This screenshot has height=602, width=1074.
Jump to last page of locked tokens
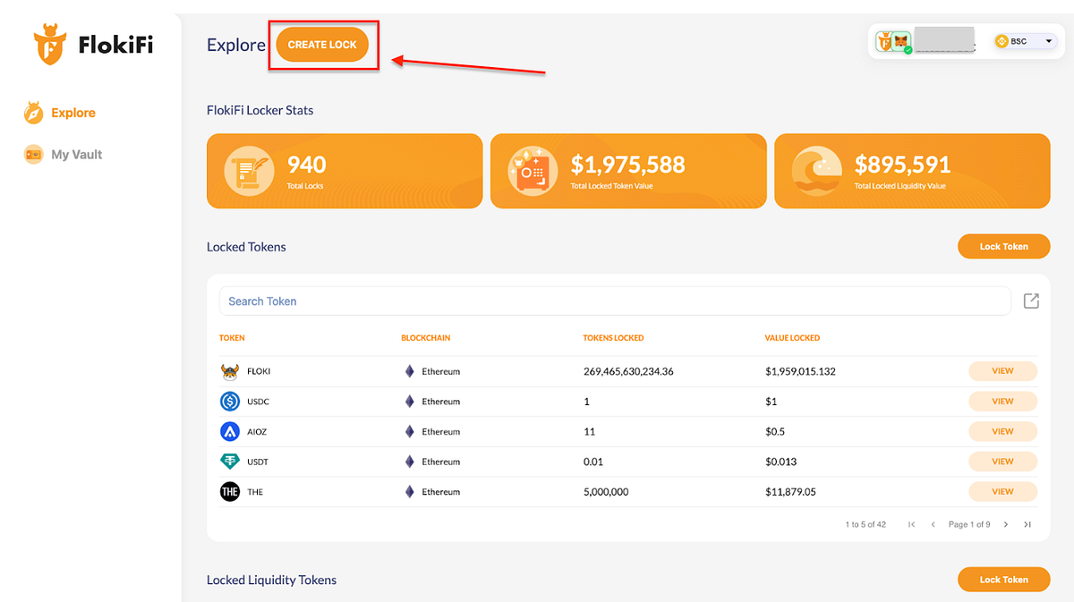tap(1027, 524)
